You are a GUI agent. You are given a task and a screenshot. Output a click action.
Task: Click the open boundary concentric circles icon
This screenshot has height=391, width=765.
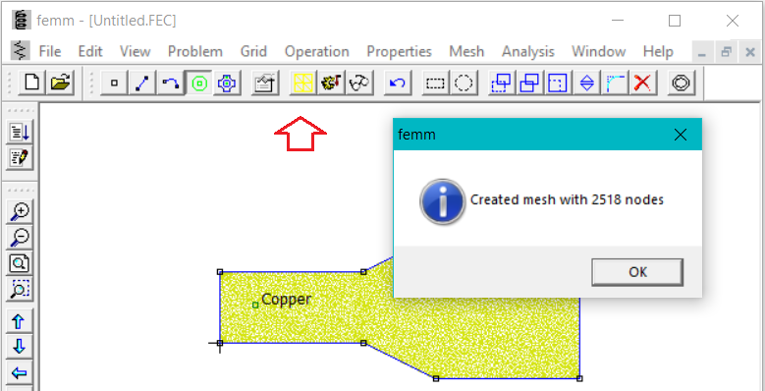click(682, 83)
